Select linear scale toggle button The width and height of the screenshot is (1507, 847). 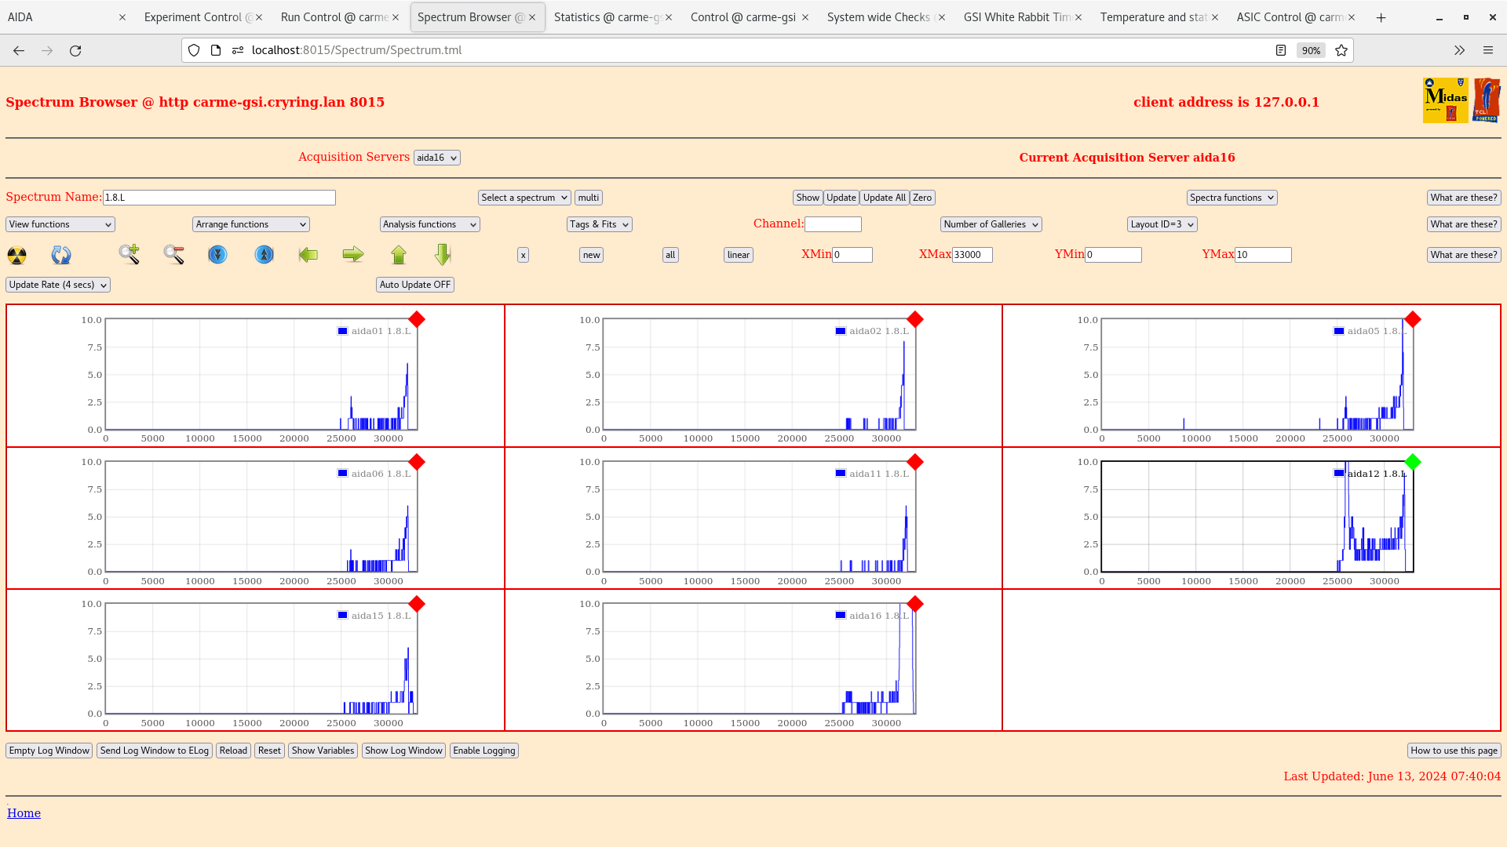pos(738,254)
